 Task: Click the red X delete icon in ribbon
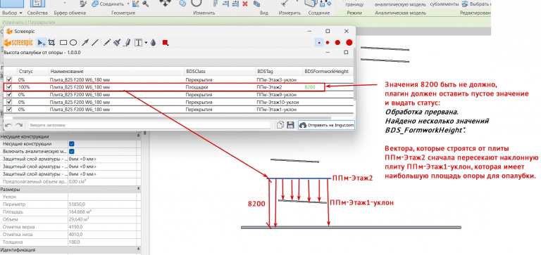click(245, 4)
